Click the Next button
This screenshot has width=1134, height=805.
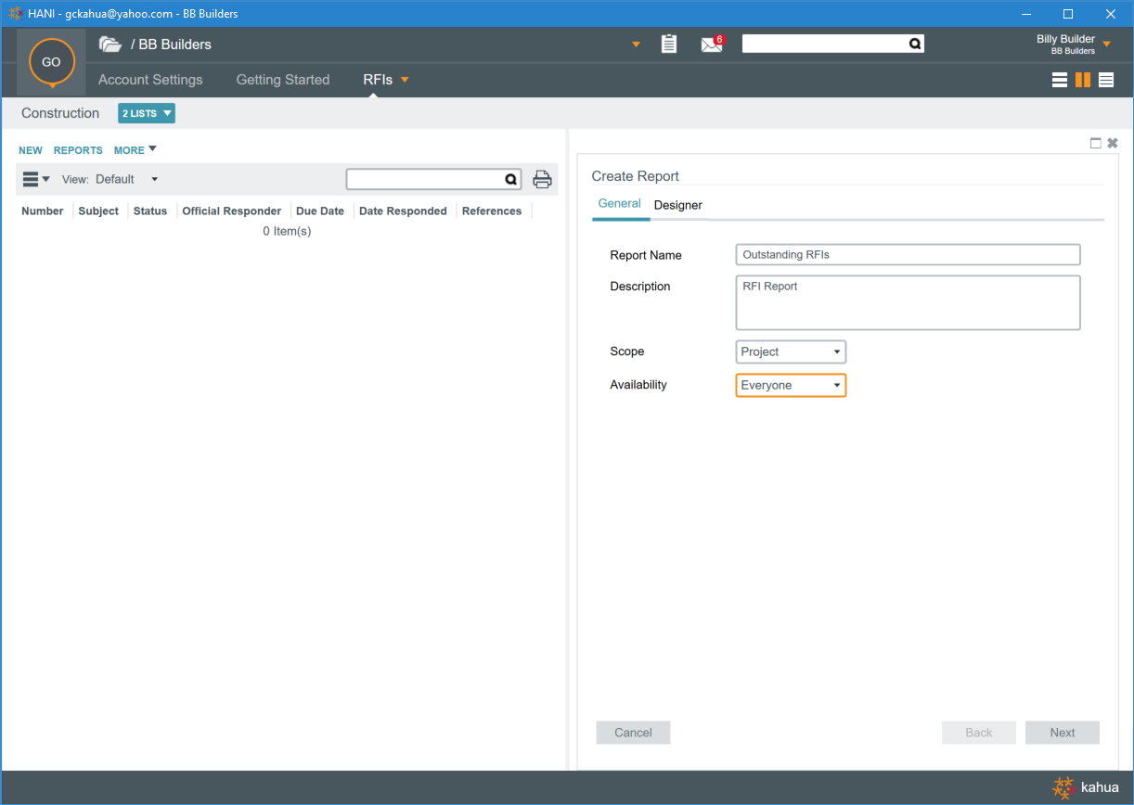[x=1062, y=733]
